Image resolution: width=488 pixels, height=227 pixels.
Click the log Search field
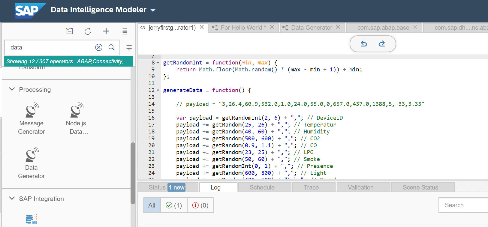pyautogui.click(x=463, y=205)
